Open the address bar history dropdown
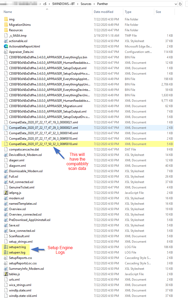Screen dimensions: 188x301 click(176, 4)
